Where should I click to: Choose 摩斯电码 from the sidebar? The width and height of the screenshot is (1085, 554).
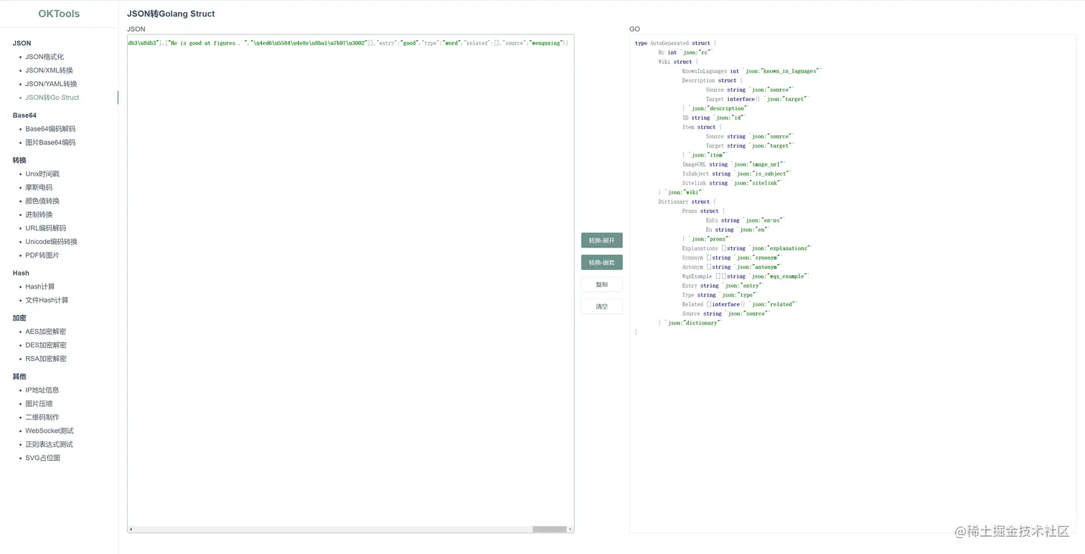click(x=39, y=187)
